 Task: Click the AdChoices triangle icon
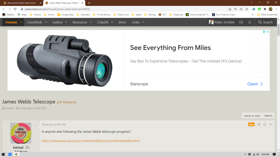pos(264,32)
